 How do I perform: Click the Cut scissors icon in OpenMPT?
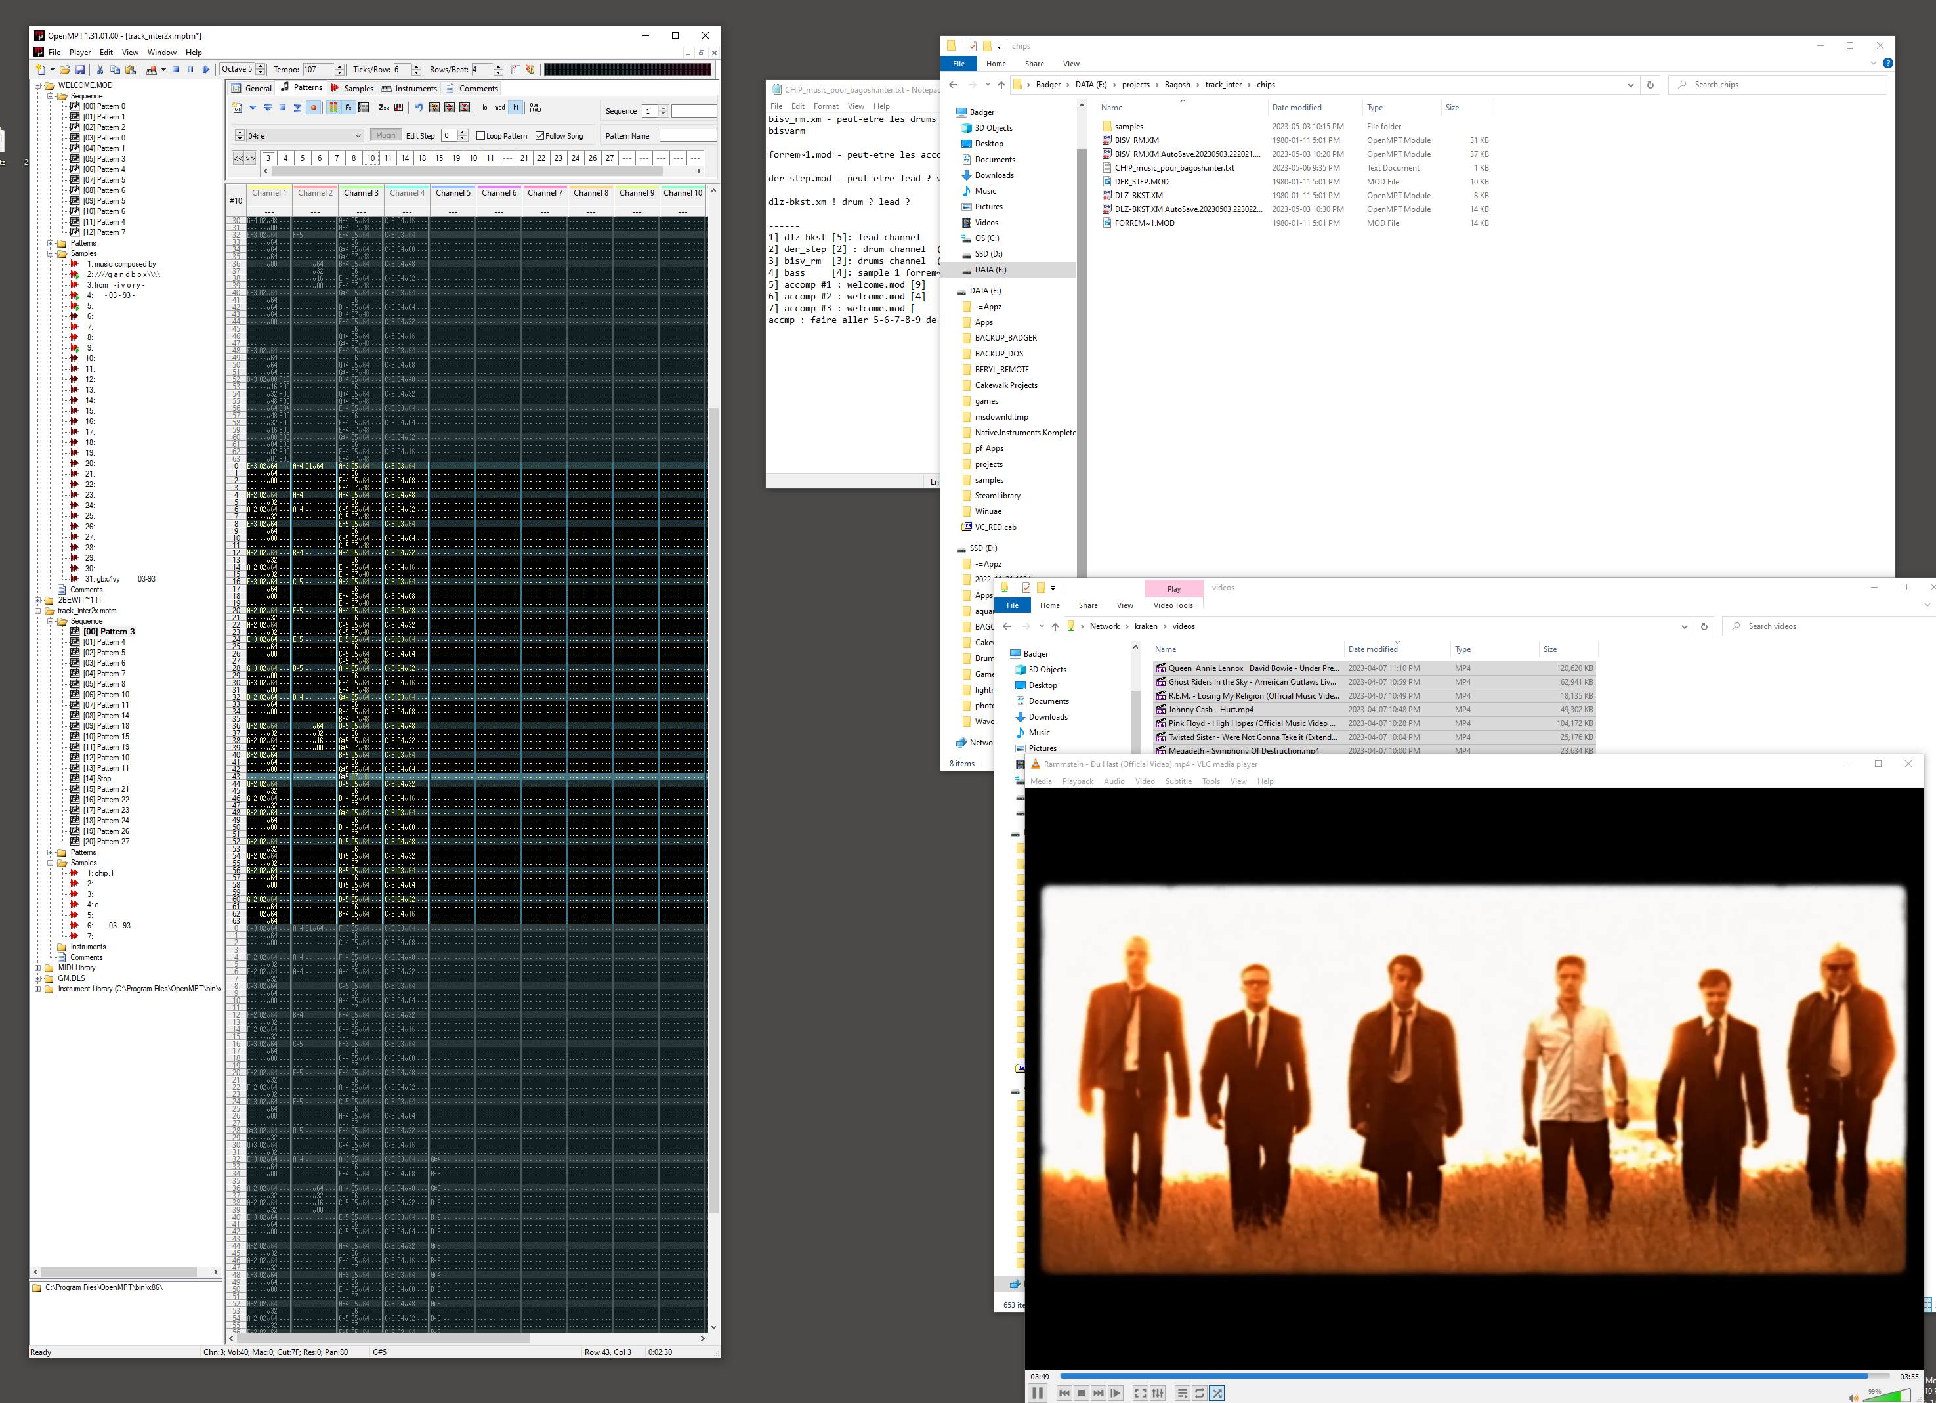pyautogui.click(x=100, y=69)
